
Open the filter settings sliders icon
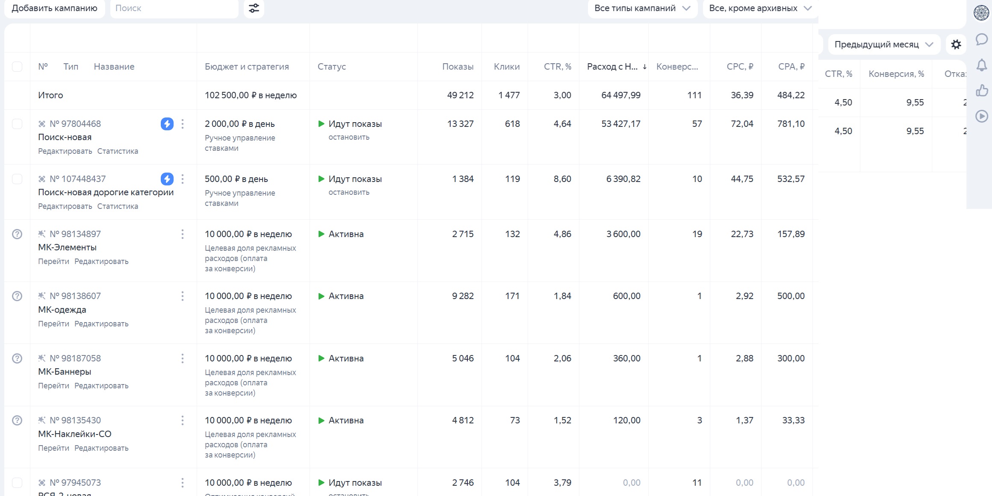[x=254, y=8]
